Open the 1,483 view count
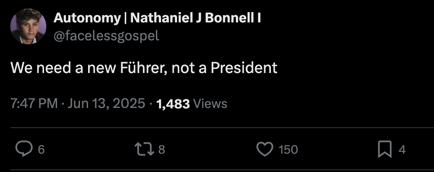Screen dimensions: 434x172 [x=173, y=104]
